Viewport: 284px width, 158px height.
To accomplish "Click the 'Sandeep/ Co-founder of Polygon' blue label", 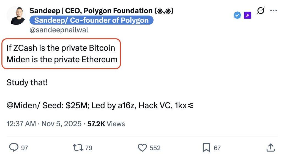I will 91,20.
